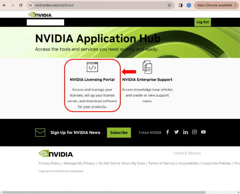The height and width of the screenshot is (194, 240).
Task: Toggle the Chrome side panel icon
Action: [x=181, y=5]
